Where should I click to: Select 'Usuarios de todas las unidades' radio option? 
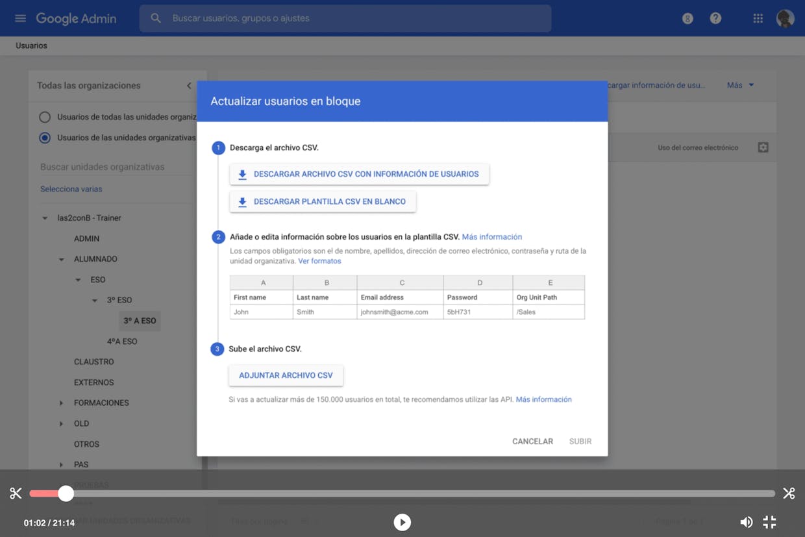45,117
